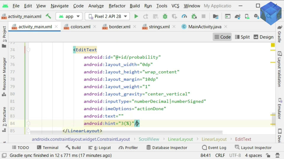This screenshot has width=284, height=159.
Task: Open the Emulator side panel
Action: (280, 109)
